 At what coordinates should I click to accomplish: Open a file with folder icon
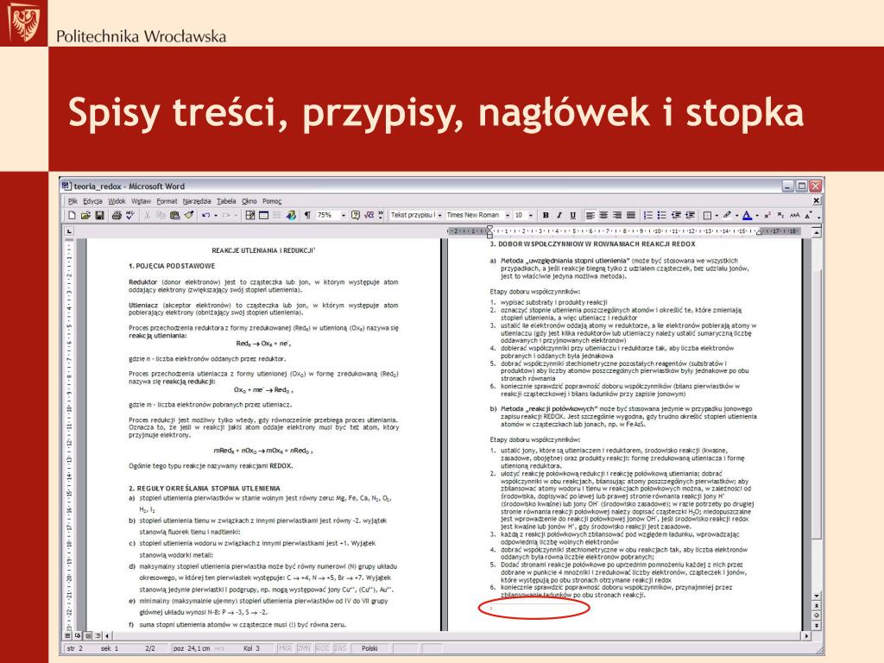click(85, 215)
